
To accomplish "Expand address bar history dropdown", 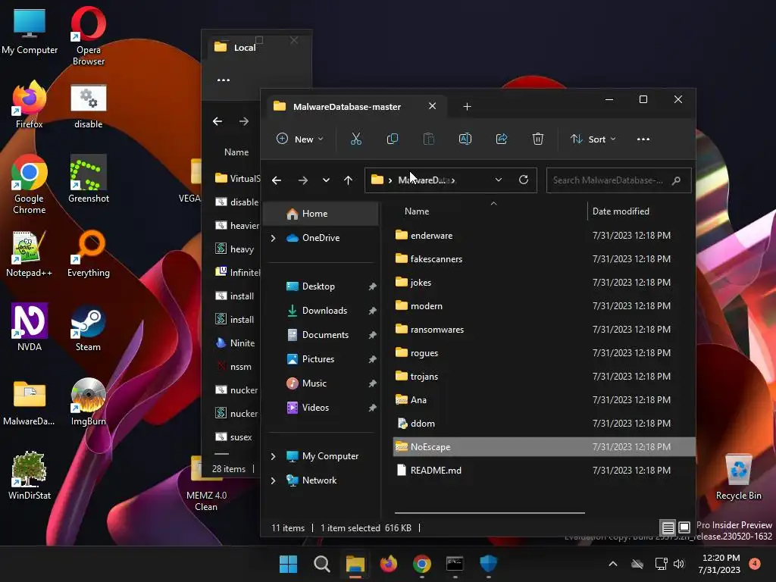I will tap(499, 180).
